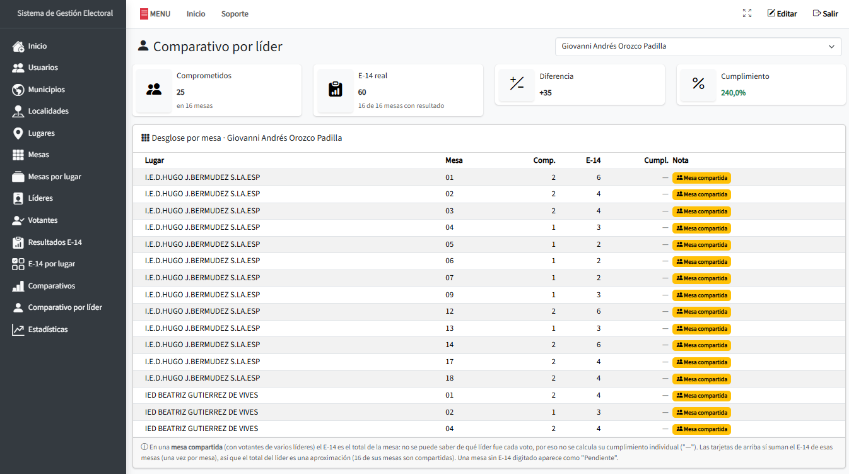
Task: Click the Líderes badge icon
Action: point(18,198)
